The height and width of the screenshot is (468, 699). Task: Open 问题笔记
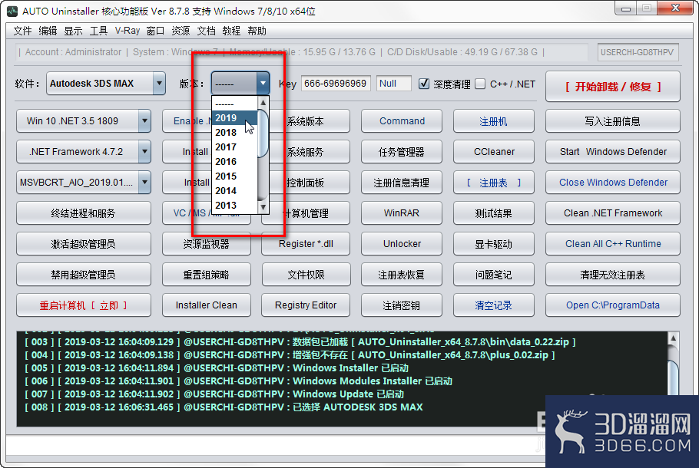(x=493, y=275)
